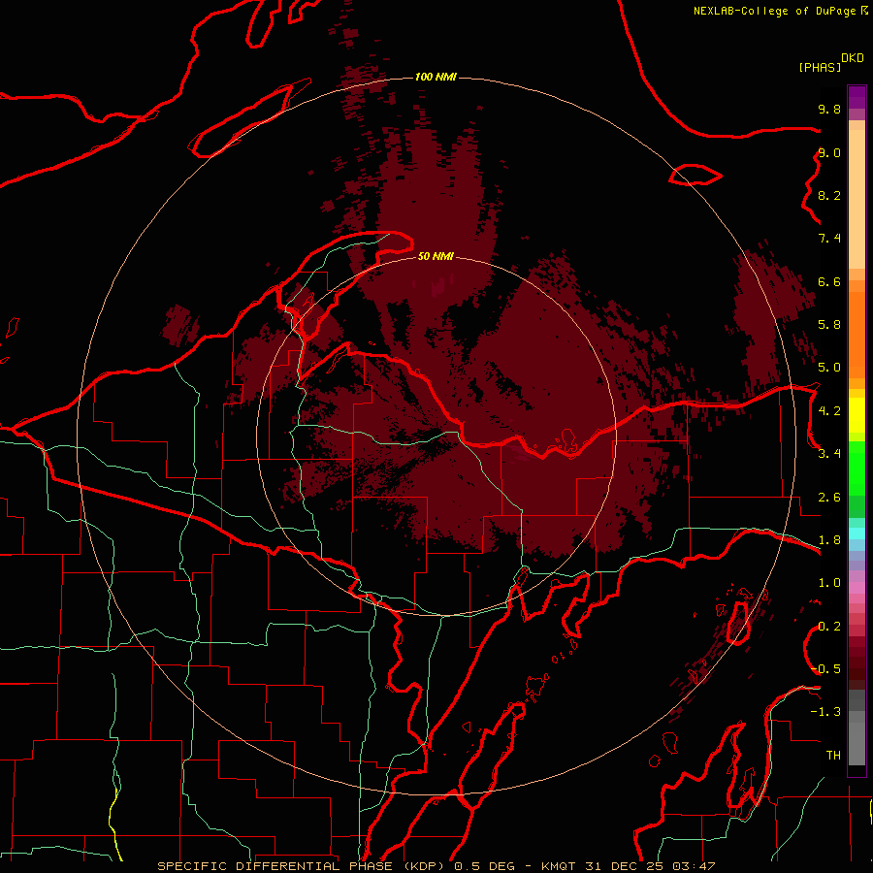
Task: Click the 1.8 scale value
Action: click(829, 540)
